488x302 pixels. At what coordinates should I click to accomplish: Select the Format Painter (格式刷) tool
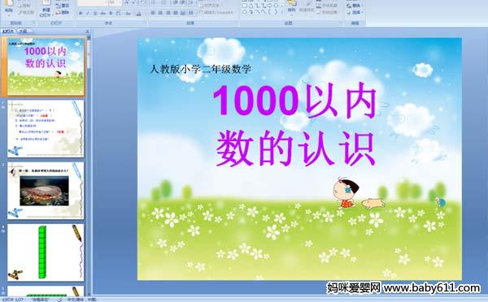[x=26, y=12]
